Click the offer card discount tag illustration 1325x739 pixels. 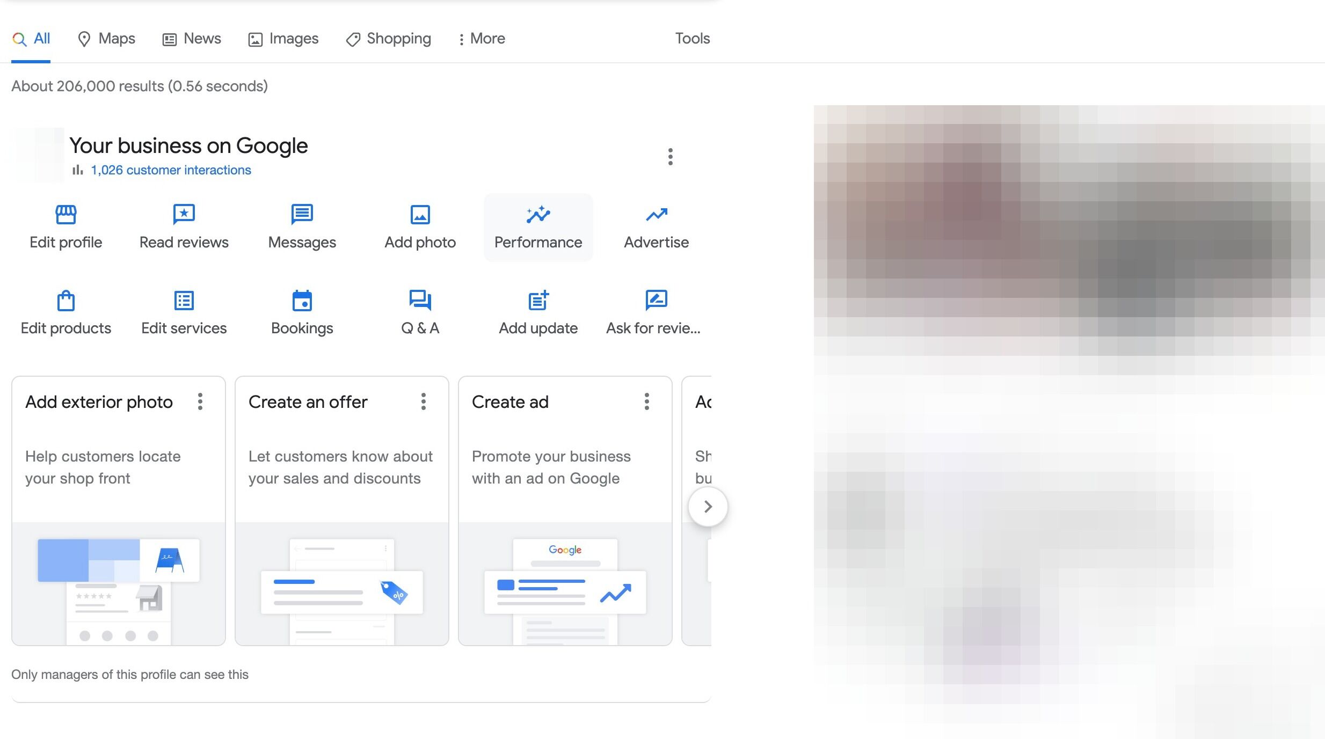pyautogui.click(x=395, y=593)
